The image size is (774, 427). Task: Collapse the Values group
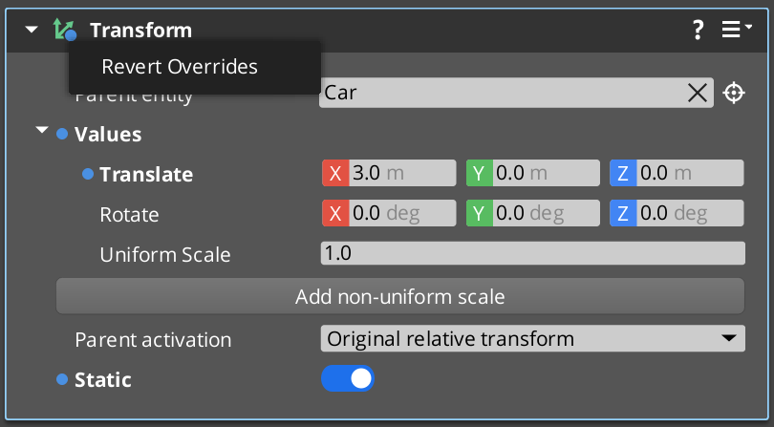[x=42, y=132]
